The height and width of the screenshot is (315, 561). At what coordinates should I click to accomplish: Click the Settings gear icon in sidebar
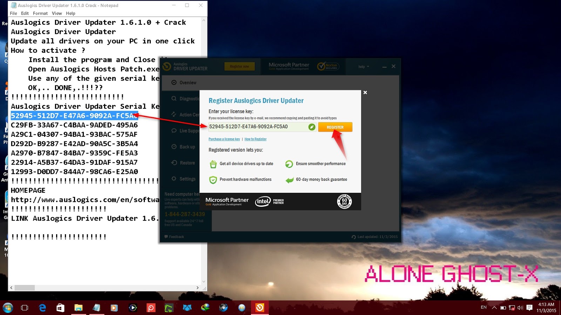pos(174,179)
